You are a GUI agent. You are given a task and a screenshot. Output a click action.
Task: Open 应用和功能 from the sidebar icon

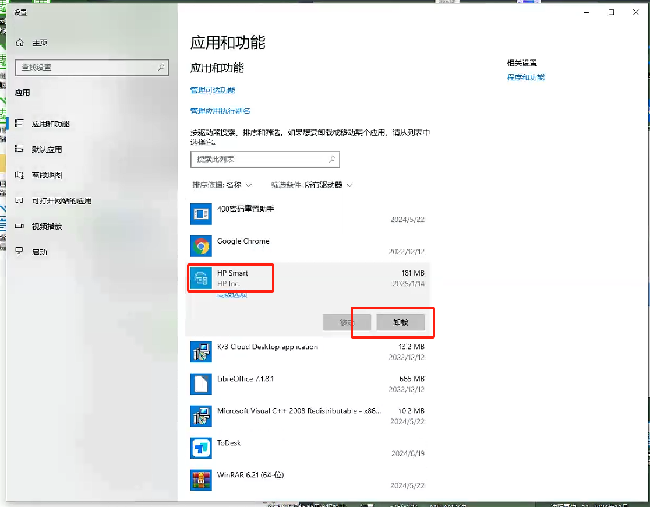point(19,123)
